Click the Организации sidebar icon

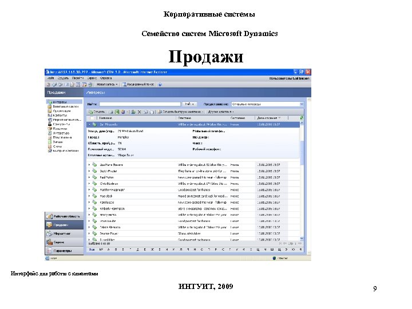(49, 111)
